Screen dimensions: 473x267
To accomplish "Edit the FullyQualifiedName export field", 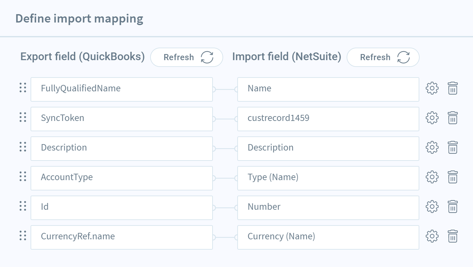I will [122, 89].
